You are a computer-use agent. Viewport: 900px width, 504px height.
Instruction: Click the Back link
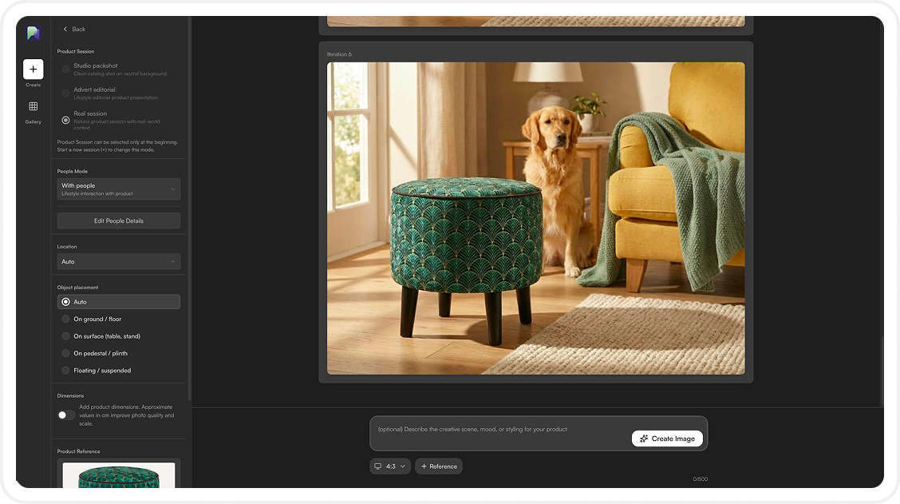[x=74, y=29]
